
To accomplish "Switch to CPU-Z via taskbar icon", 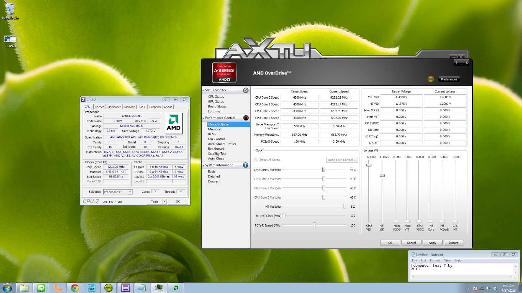I will coord(126,288).
